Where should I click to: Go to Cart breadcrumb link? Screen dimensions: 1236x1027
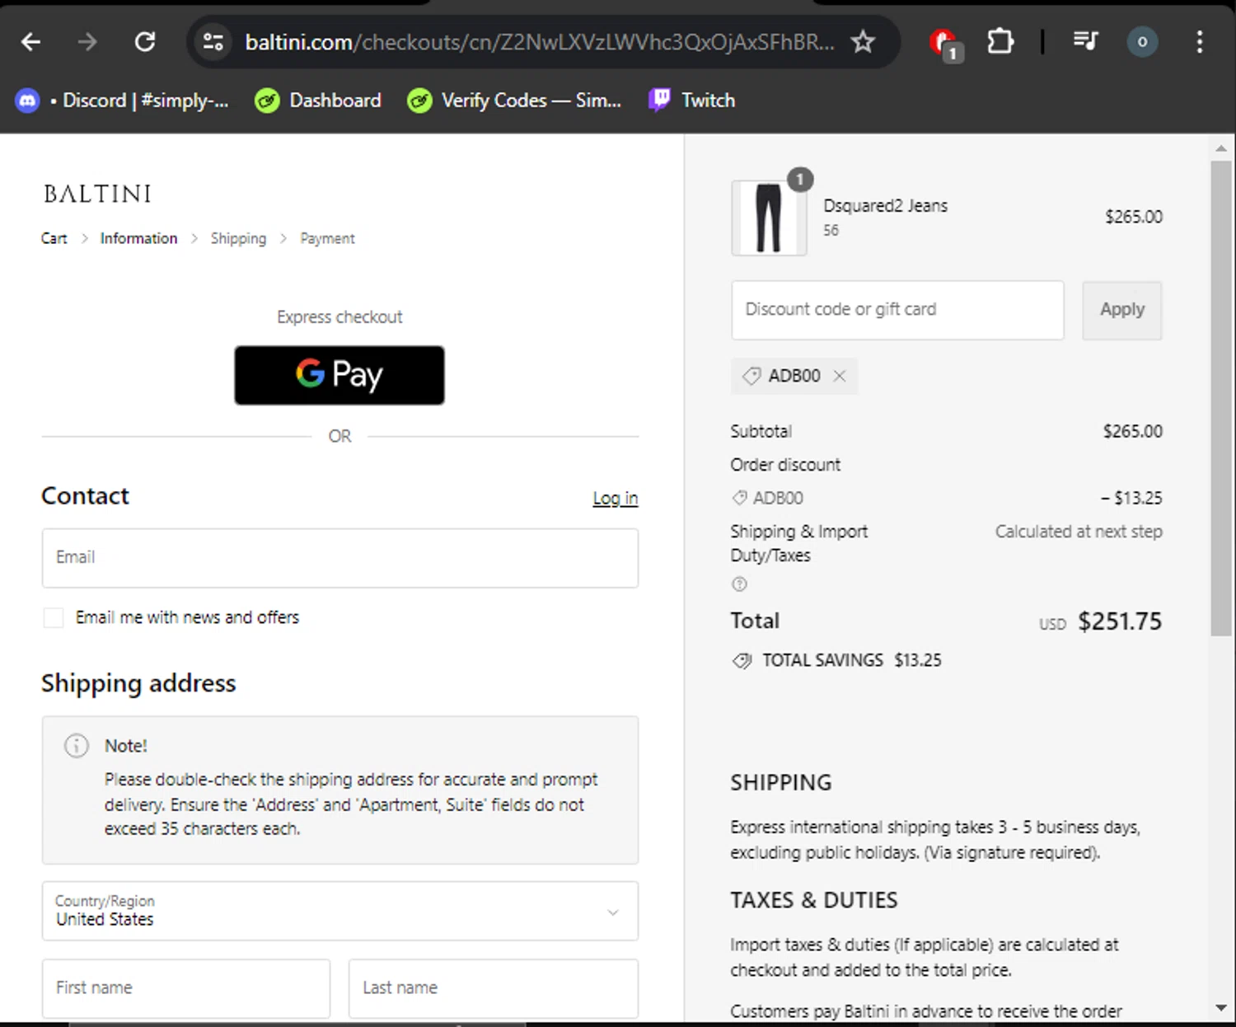pos(54,238)
